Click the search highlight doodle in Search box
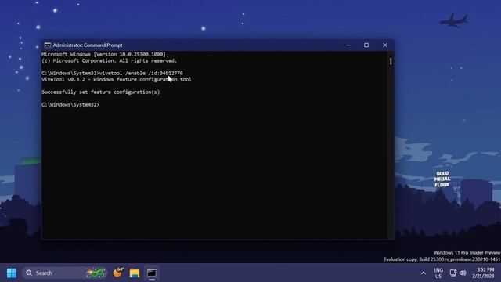This screenshot has height=282, width=501. pos(96,273)
